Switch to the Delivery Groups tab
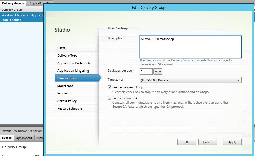The image size is (255, 156). coord(13,3)
